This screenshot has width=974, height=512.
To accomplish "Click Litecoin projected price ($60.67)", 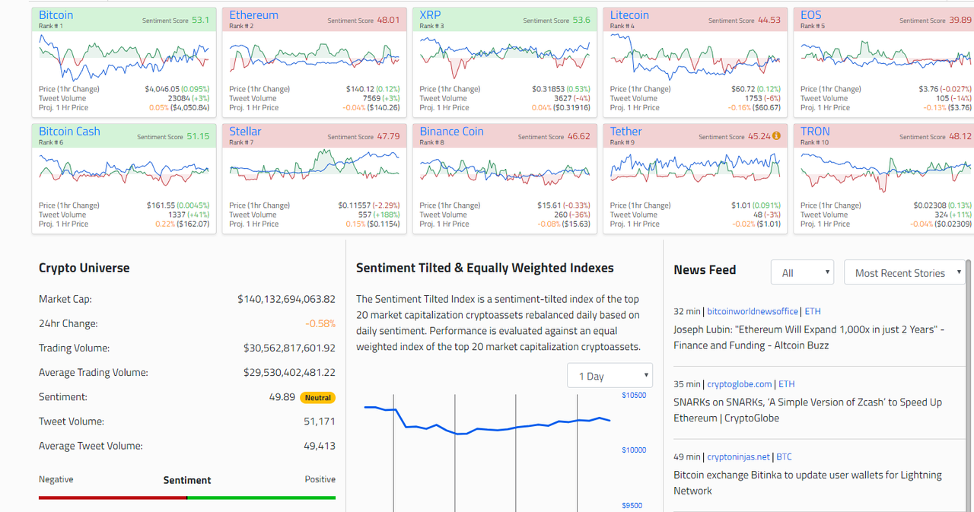I will [x=765, y=107].
